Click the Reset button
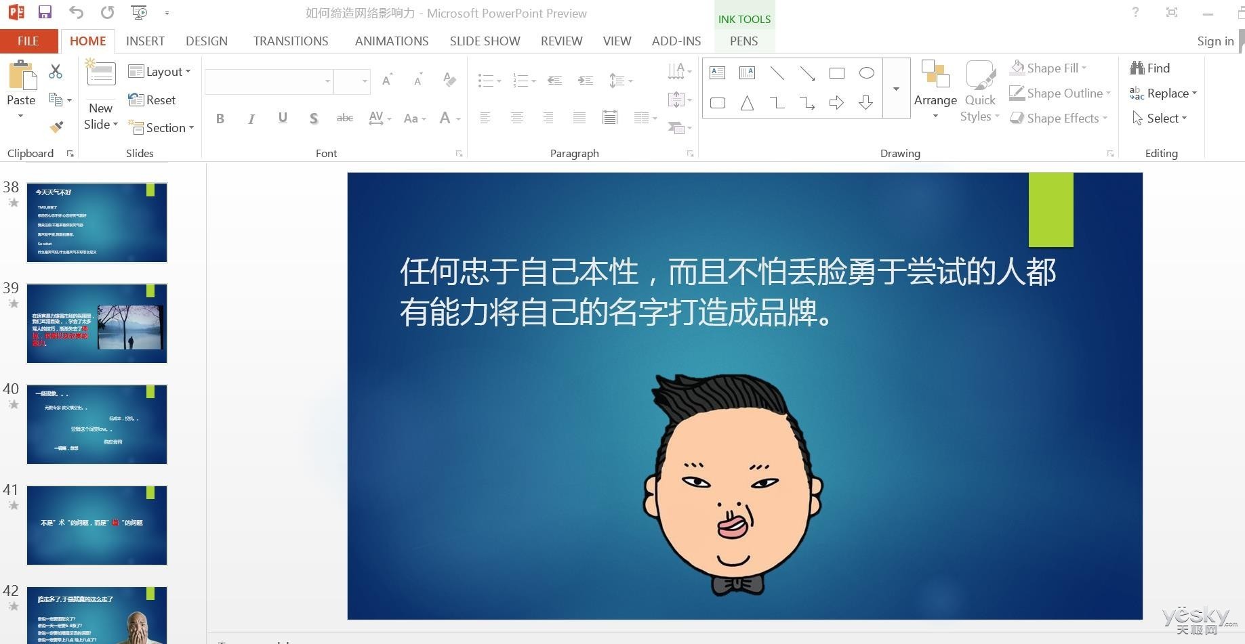 [x=152, y=100]
